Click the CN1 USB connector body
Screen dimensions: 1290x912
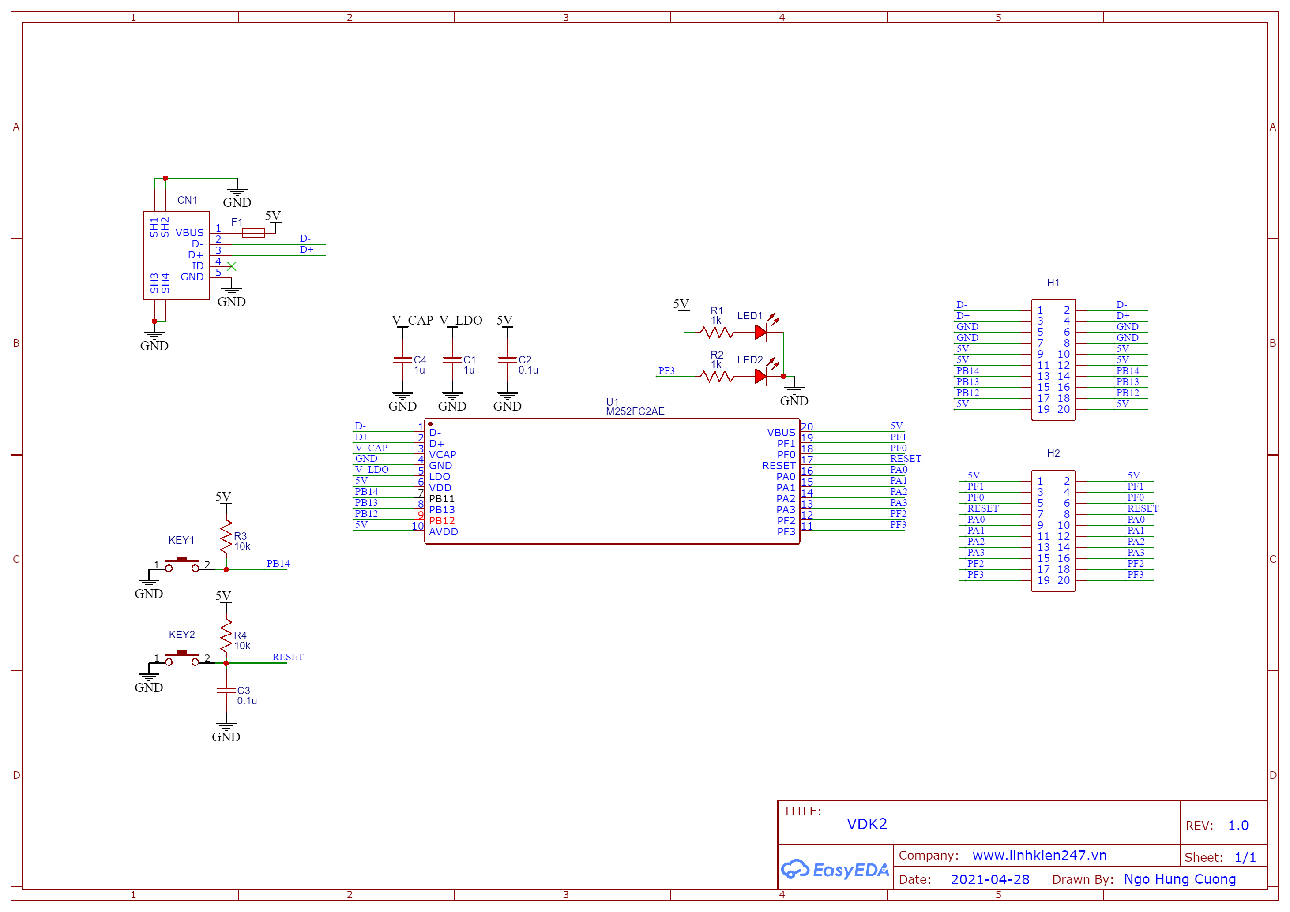coord(177,255)
